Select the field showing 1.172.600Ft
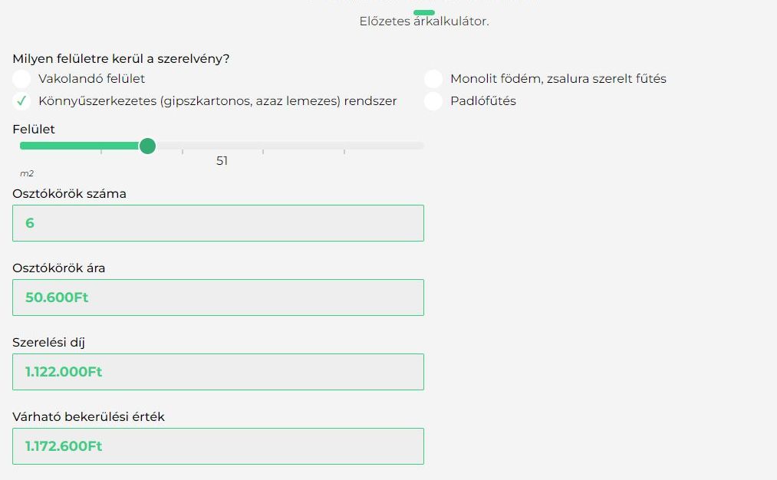The image size is (777, 480). [x=218, y=446]
